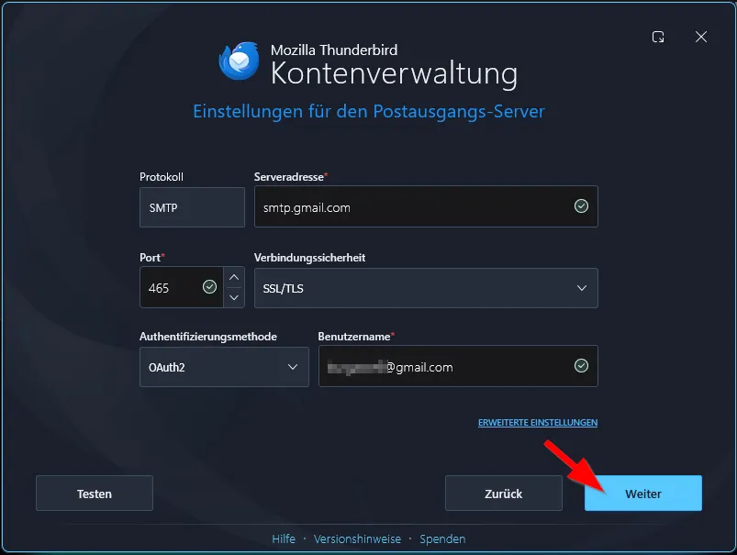The image size is (737, 555).
Task: Click the window resize icon at top right
Action: [x=658, y=37]
